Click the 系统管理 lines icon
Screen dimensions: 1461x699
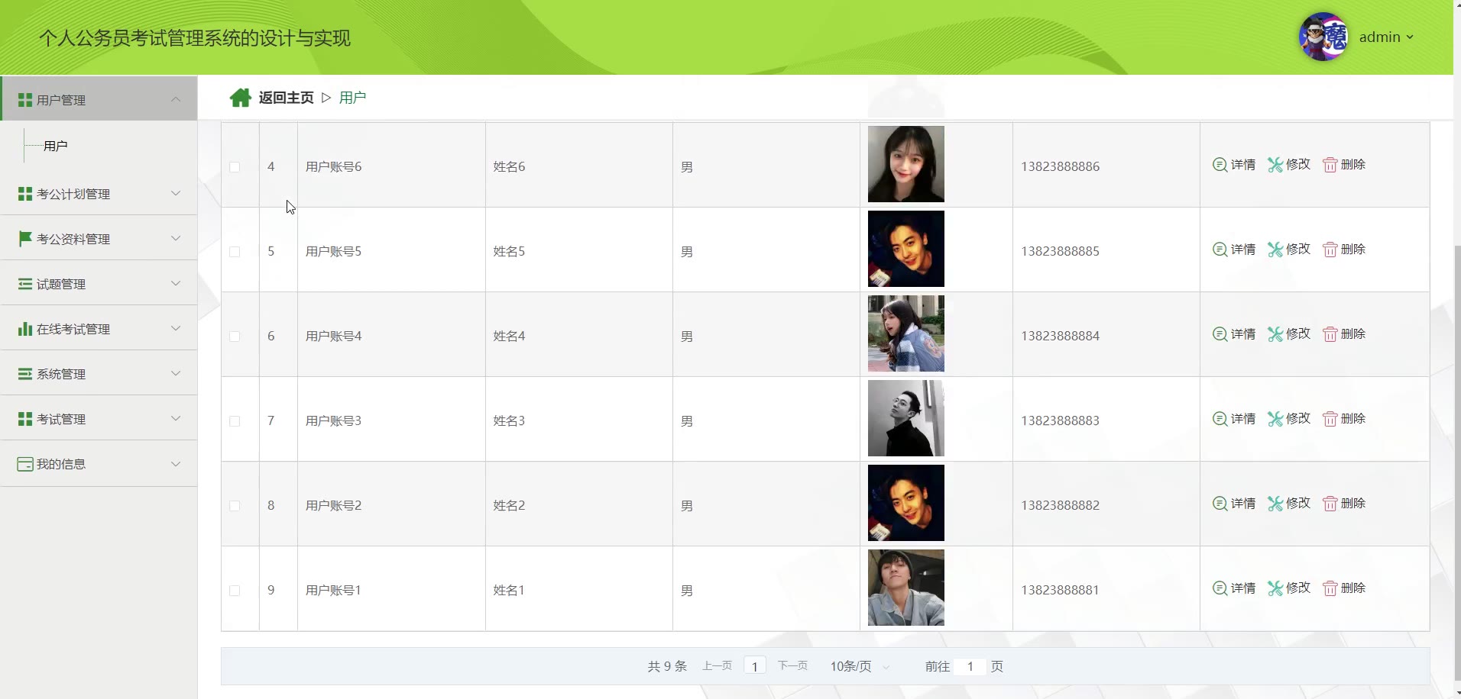(25, 374)
